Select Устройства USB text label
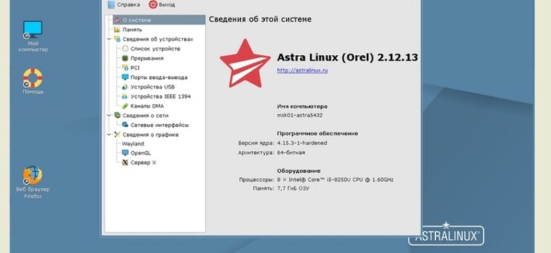Screen dimensions: 551x253 153,87
